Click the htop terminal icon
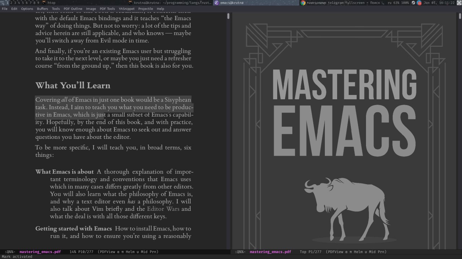Viewport: 462px width, 259px height. coord(44,3)
